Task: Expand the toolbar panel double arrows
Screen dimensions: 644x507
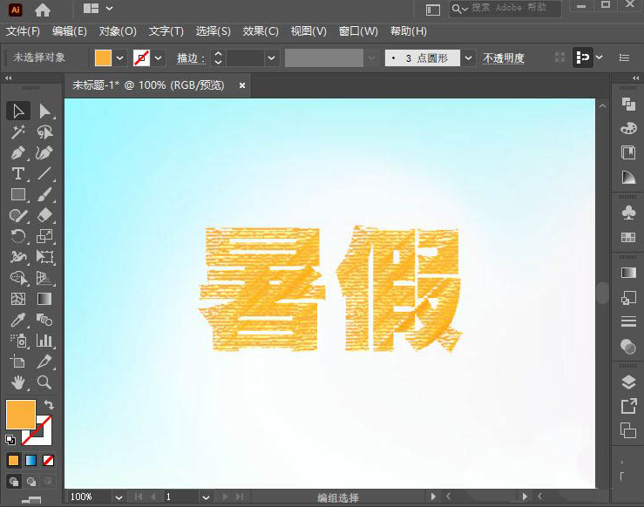Action: [x=8, y=78]
